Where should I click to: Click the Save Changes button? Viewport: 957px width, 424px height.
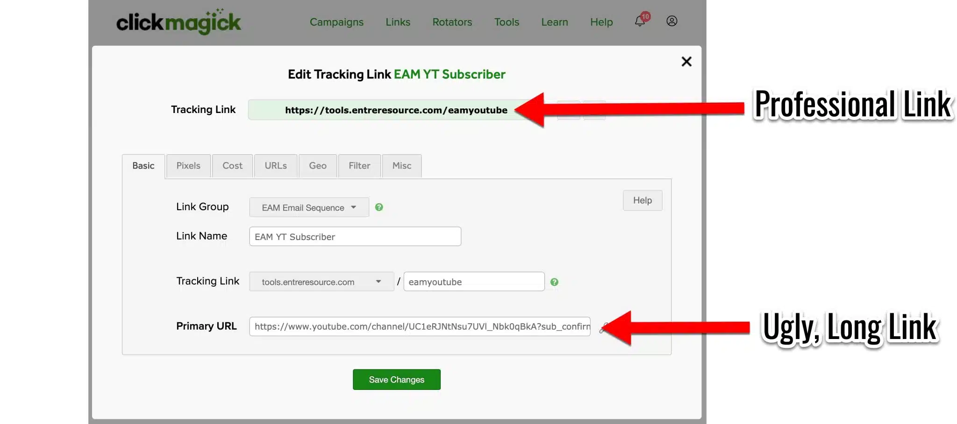[396, 380]
